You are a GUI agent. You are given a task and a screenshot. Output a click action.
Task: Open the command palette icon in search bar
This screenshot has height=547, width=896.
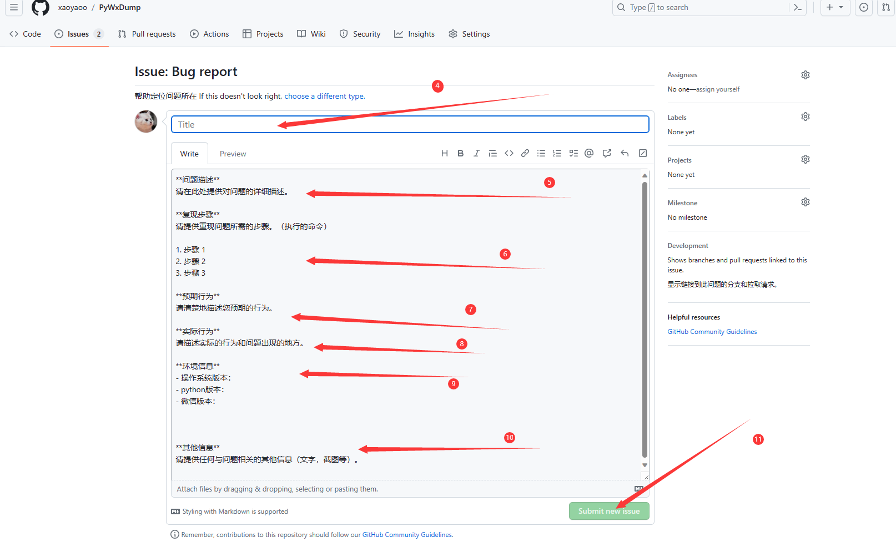[798, 8]
